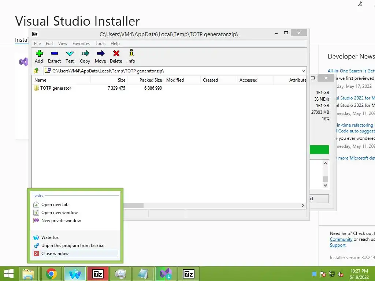
Task: Choose New private window in jump list
Action: click(76, 221)
